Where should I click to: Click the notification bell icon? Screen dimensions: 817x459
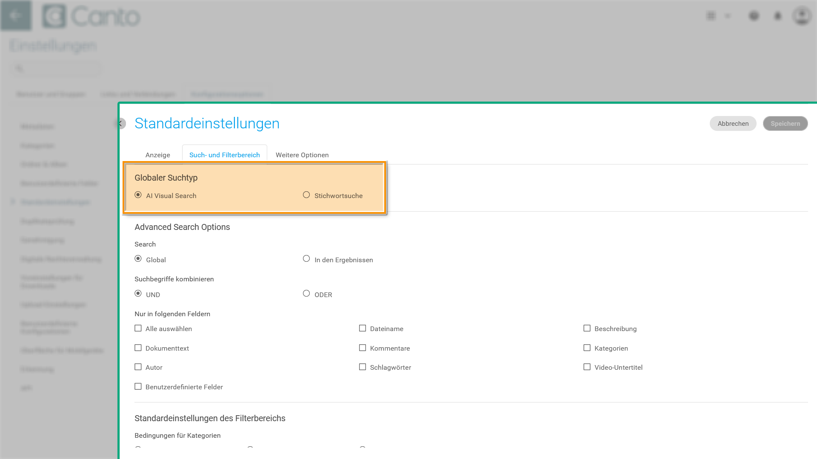(x=778, y=16)
